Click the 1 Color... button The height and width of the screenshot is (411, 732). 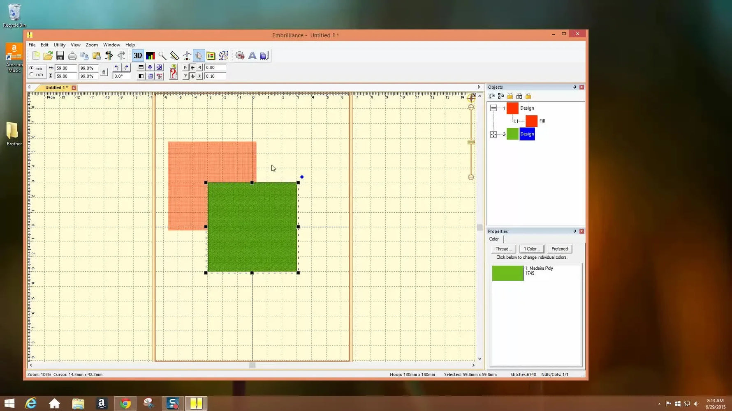(x=531, y=249)
